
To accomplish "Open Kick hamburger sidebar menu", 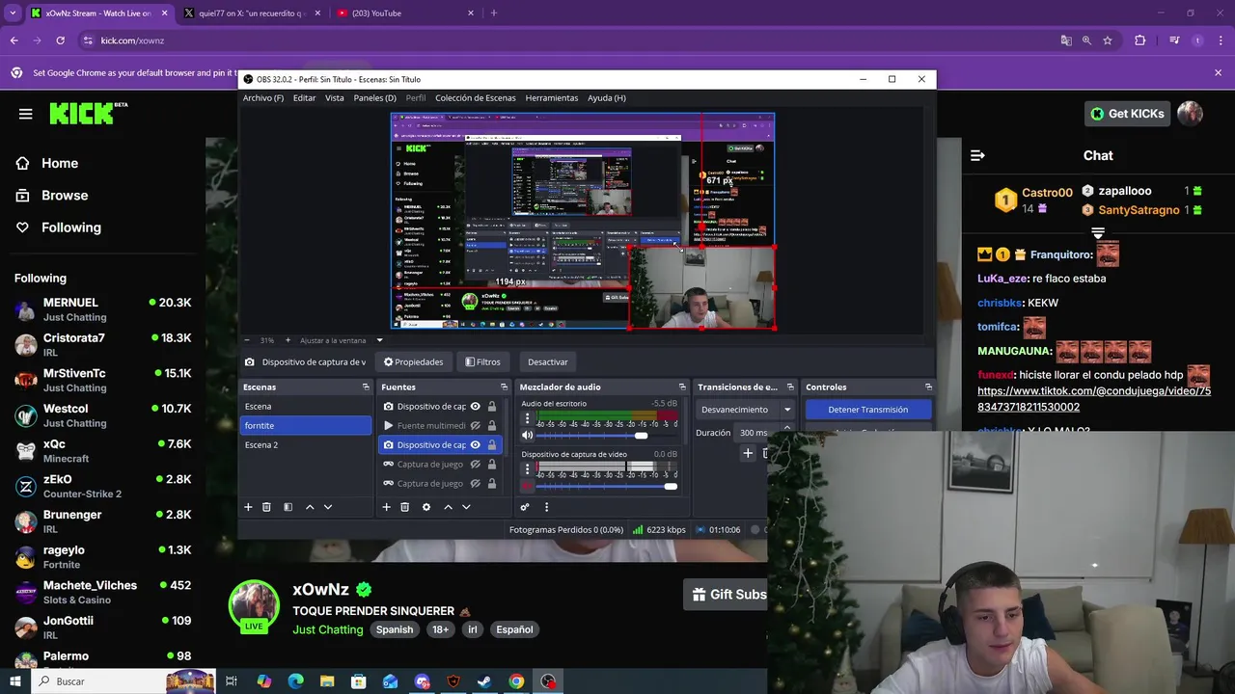I will tap(26, 114).
